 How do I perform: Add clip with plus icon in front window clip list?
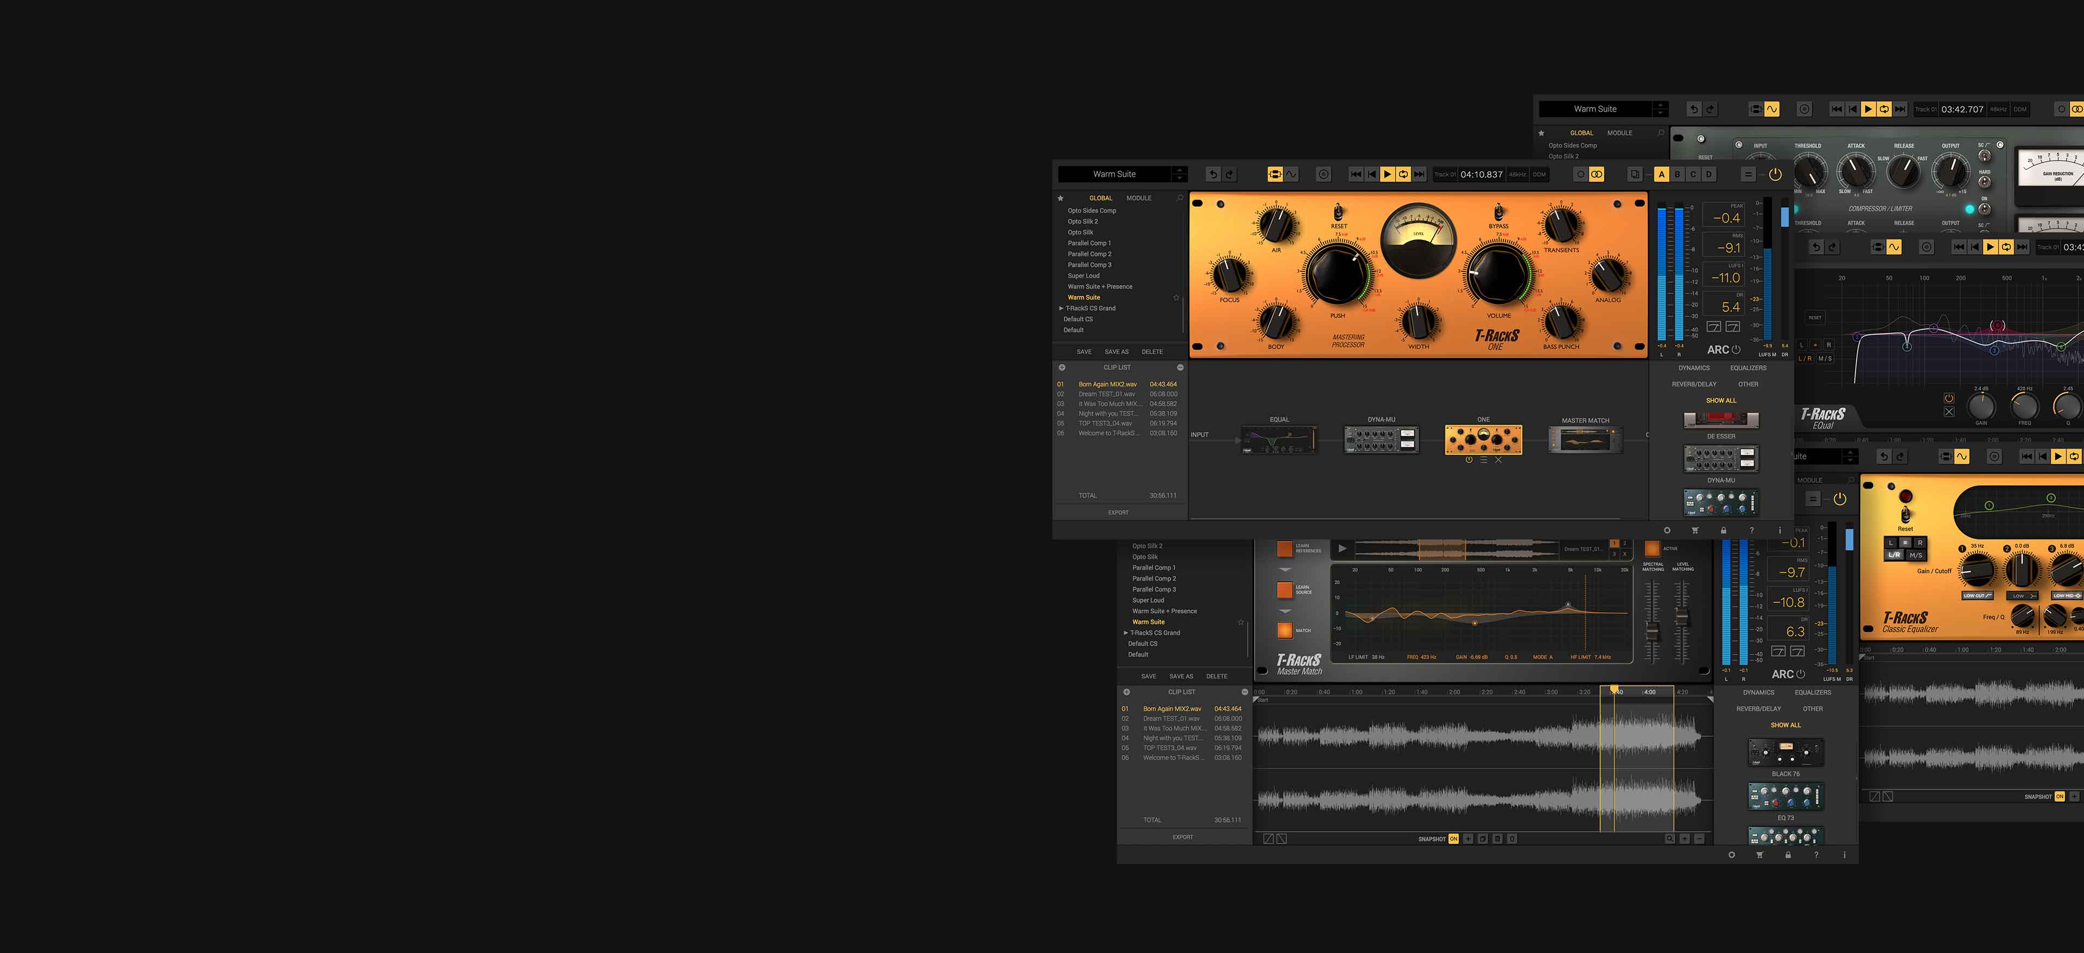point(1062,367)
